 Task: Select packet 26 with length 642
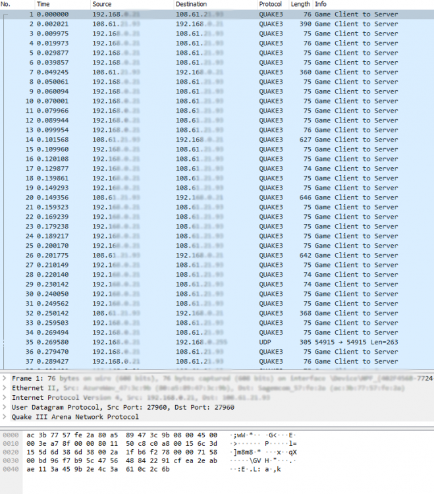tap(217, 255)
